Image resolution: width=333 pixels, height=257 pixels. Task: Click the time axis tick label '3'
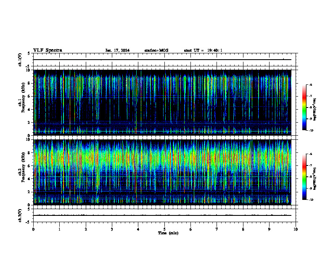(112, 229)
